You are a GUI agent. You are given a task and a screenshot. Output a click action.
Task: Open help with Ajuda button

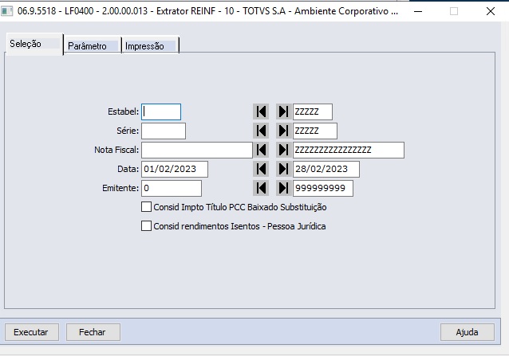coord(468,332)
